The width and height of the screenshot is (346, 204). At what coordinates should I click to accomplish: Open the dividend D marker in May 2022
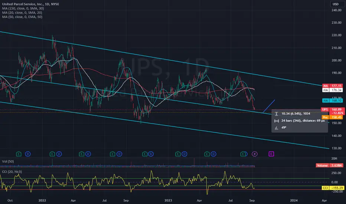[x=88, y=154]
